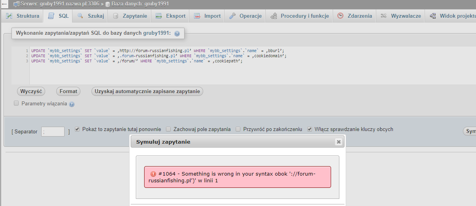This screenshot has height=206, width=476.
Task: Enable the Parametry wiązania checkbox
Action: pos(16,103)
